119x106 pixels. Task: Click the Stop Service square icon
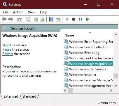74,19
